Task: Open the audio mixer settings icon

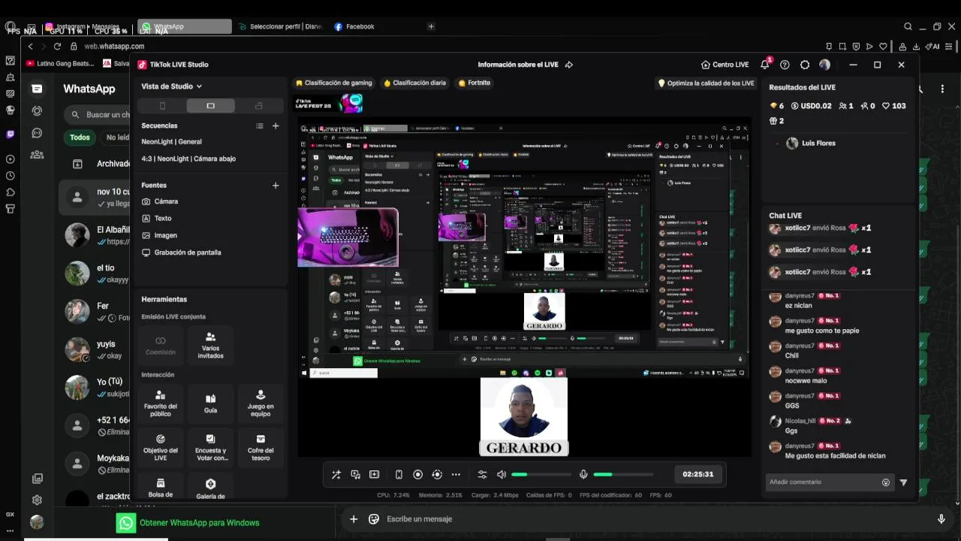Action: 482,474
